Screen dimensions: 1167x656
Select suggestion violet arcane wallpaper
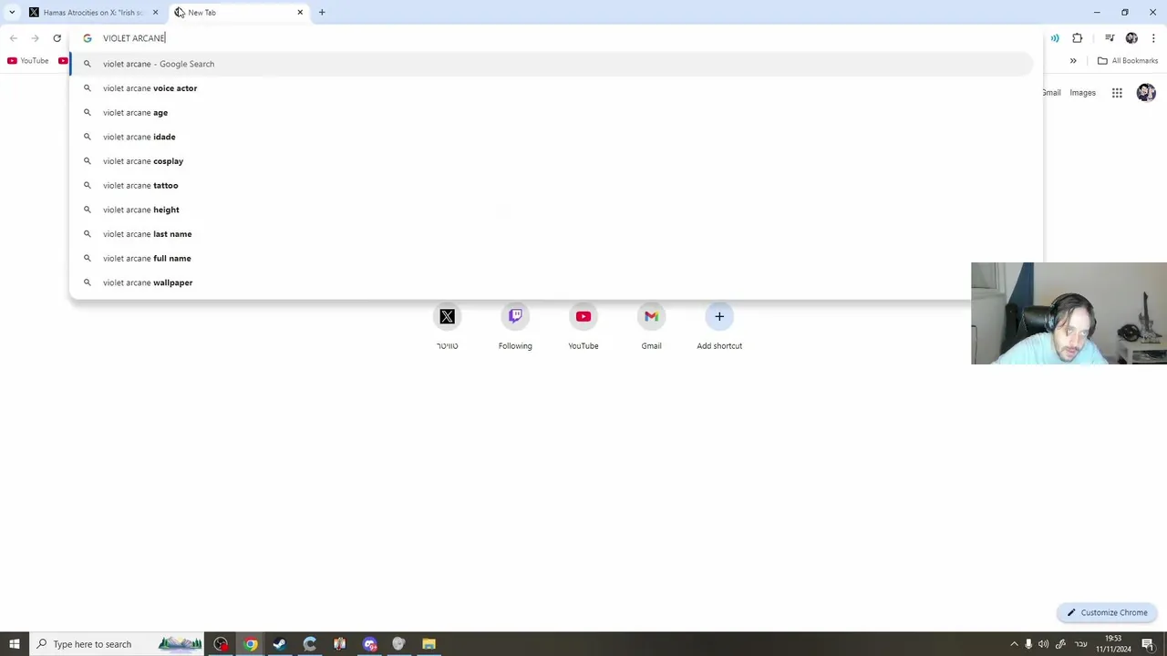pyautogui.click(x=552, y=282)
